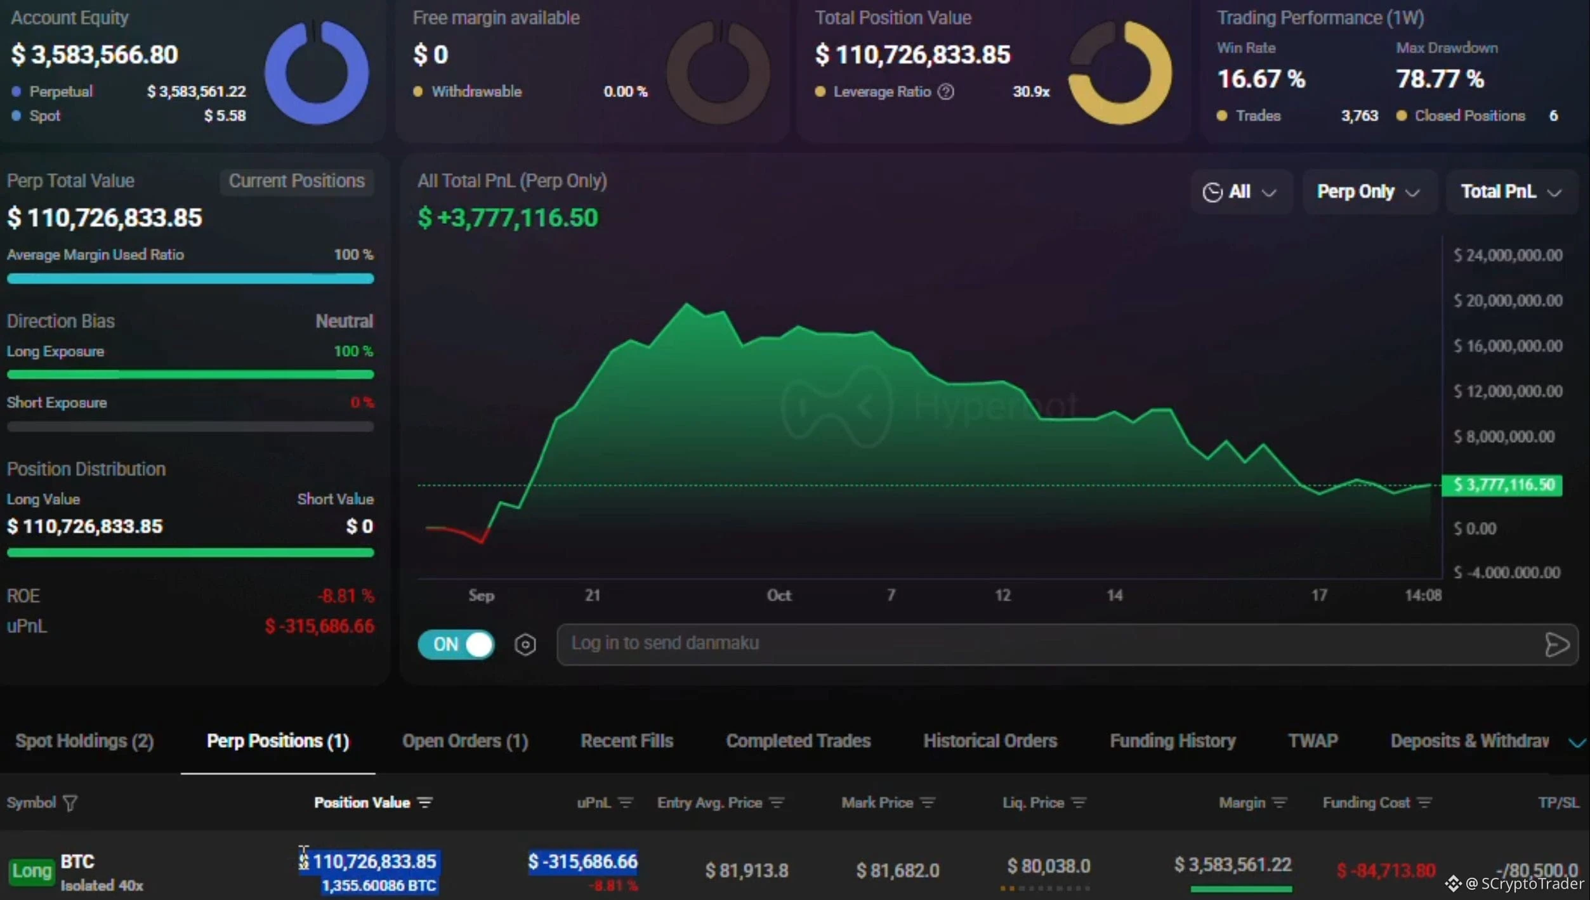This screenshot has height=900, width=1590.
Task: Click the Leverage Ratio help icon
Action: point(946,91)
